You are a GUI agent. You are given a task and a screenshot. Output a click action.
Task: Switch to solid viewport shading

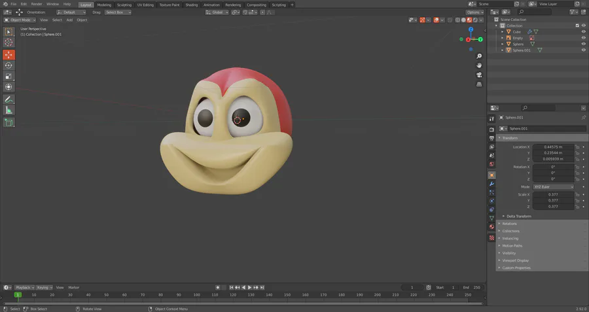[x=463, y=20]
